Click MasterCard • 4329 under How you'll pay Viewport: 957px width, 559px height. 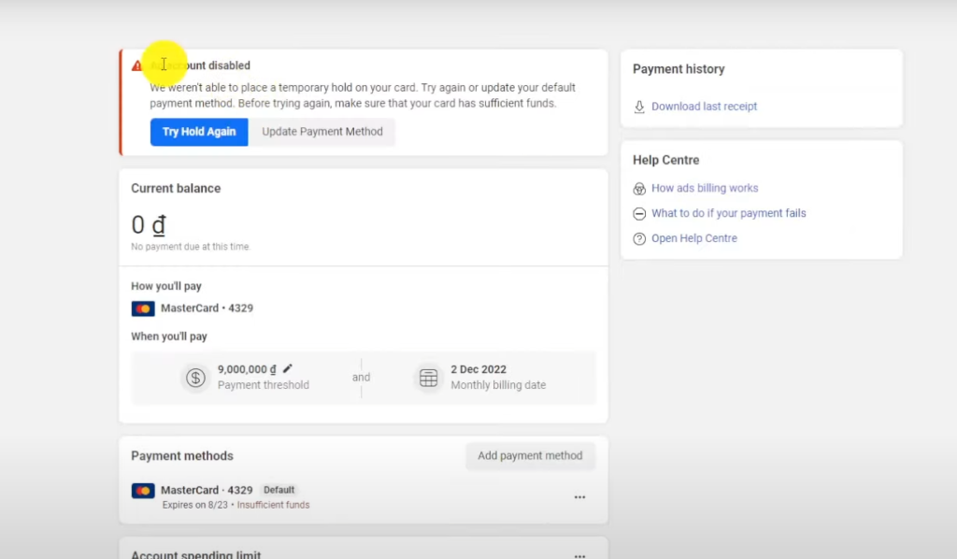coord(207,308)
